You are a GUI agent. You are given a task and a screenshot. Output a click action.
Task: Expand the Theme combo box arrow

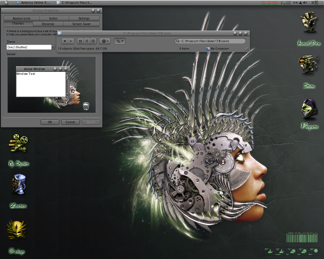click(53, 47)
